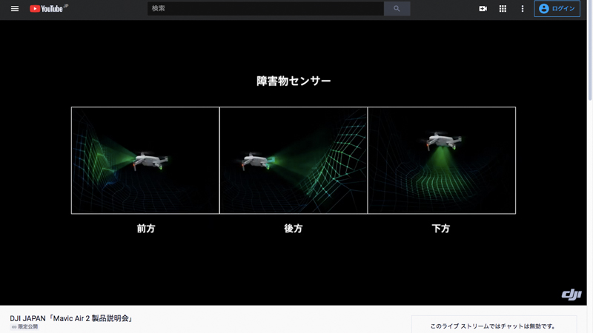Select the video title DJI JAPAN Mavic Air 2
Screen dimensions: 593x333
[72, 318]
